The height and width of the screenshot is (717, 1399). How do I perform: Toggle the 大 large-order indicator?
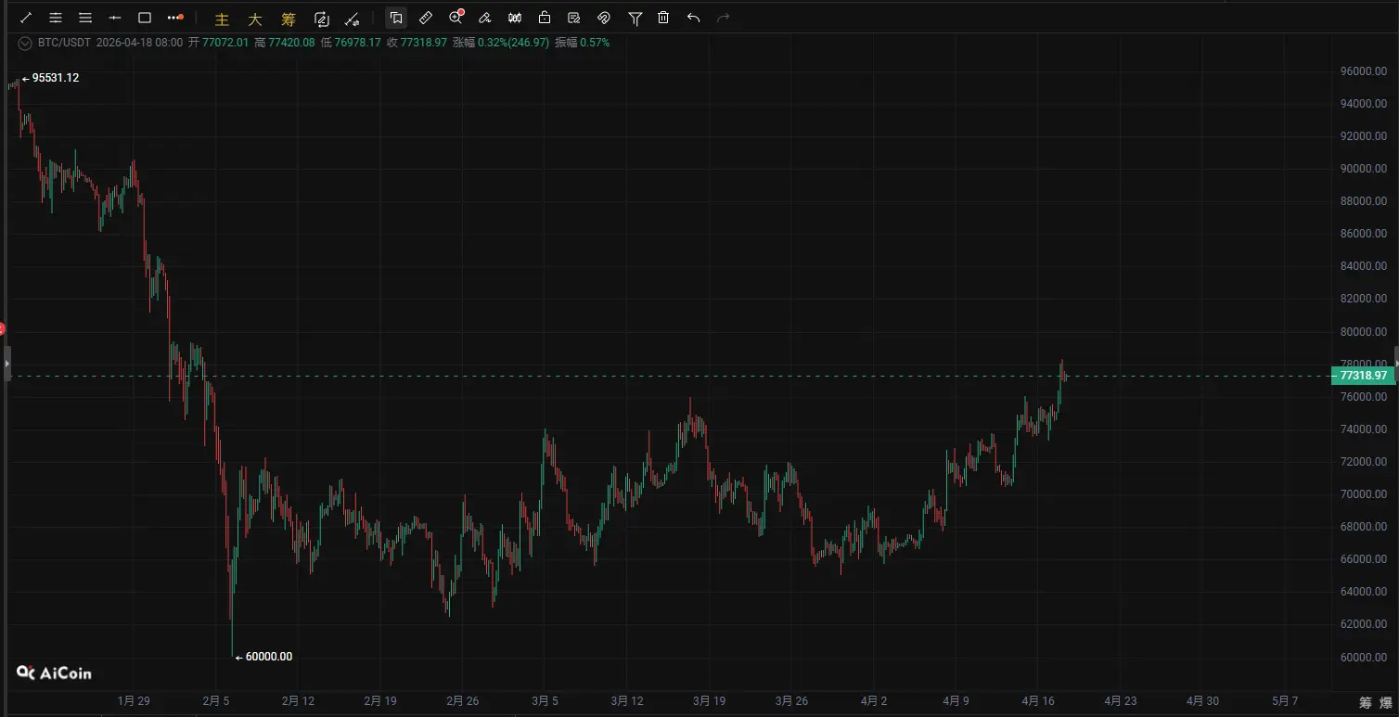tap(255, 19)
